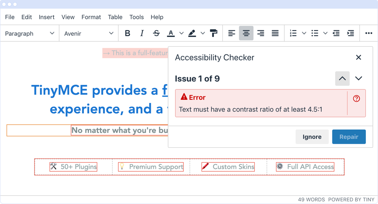Open the Avenir font family dropdown
The height and width of the screenshot is (204, 378).
coord(89,33)
